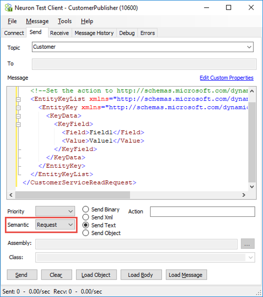This screenshot has width=263, height=297.
Task: Click the horizontal scroll left arrow
Action: 11,195
